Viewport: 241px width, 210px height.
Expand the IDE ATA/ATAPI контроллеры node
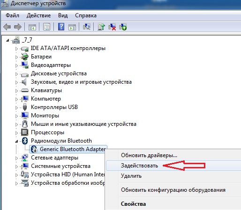(16, 49)
